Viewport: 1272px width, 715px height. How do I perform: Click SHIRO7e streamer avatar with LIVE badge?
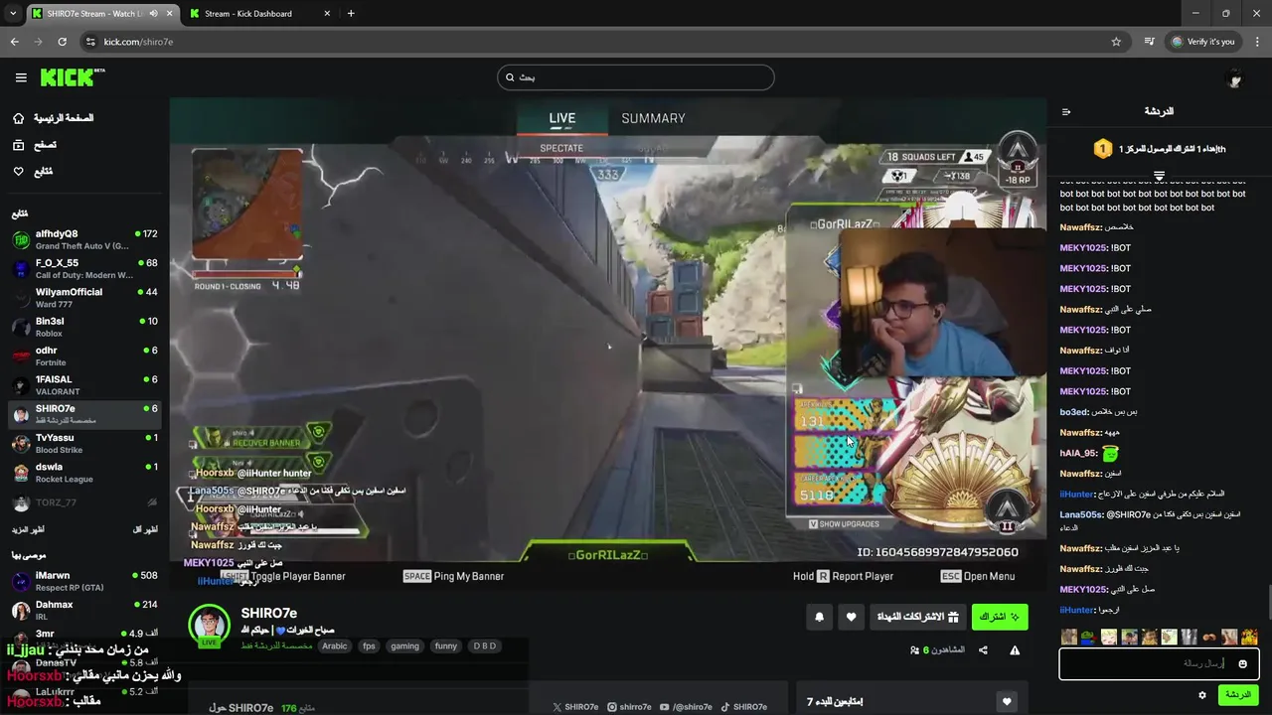pos(209,626)
